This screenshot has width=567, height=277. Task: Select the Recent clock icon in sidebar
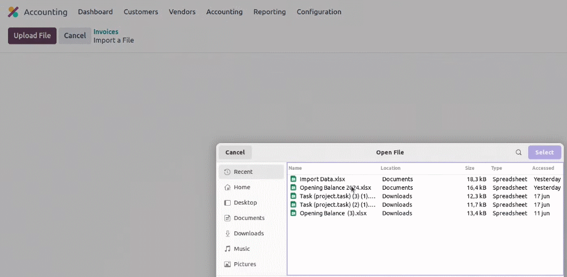pos(227,172)
